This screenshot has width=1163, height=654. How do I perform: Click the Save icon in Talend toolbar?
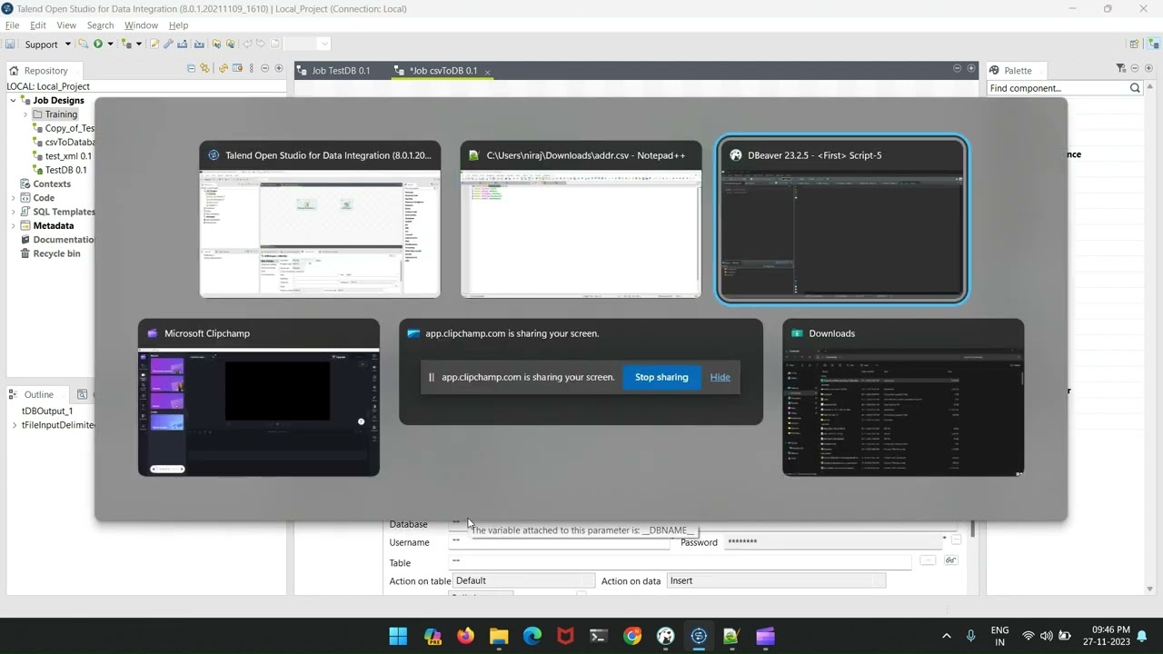click(x=10, y=44)
